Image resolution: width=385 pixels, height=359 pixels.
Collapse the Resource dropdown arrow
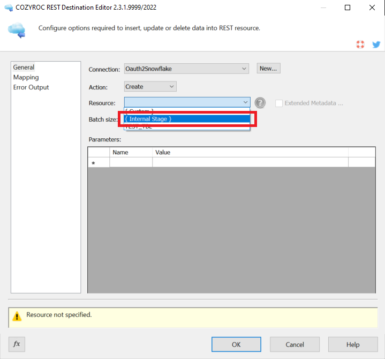(245, 102)
